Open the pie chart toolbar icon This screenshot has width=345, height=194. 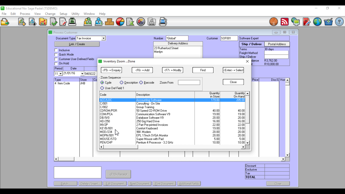pos(120,22)
